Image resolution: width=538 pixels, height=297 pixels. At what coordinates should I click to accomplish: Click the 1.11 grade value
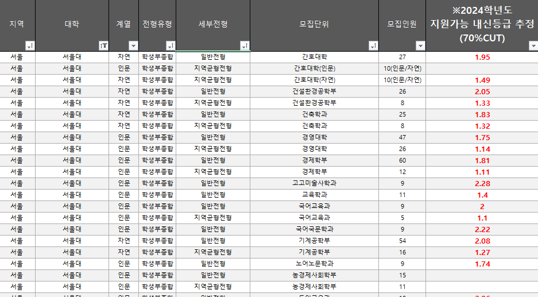(x=482, y=172)
